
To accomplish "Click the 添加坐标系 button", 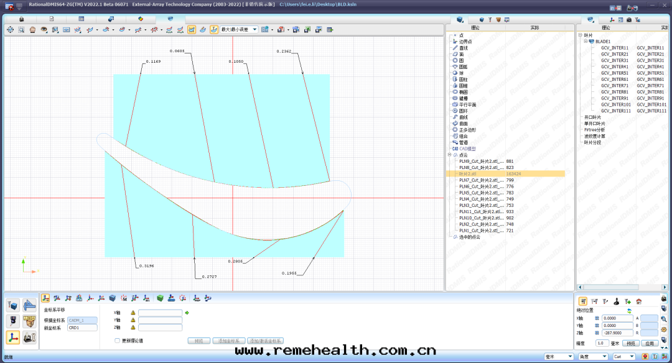I will click(228, 341).
